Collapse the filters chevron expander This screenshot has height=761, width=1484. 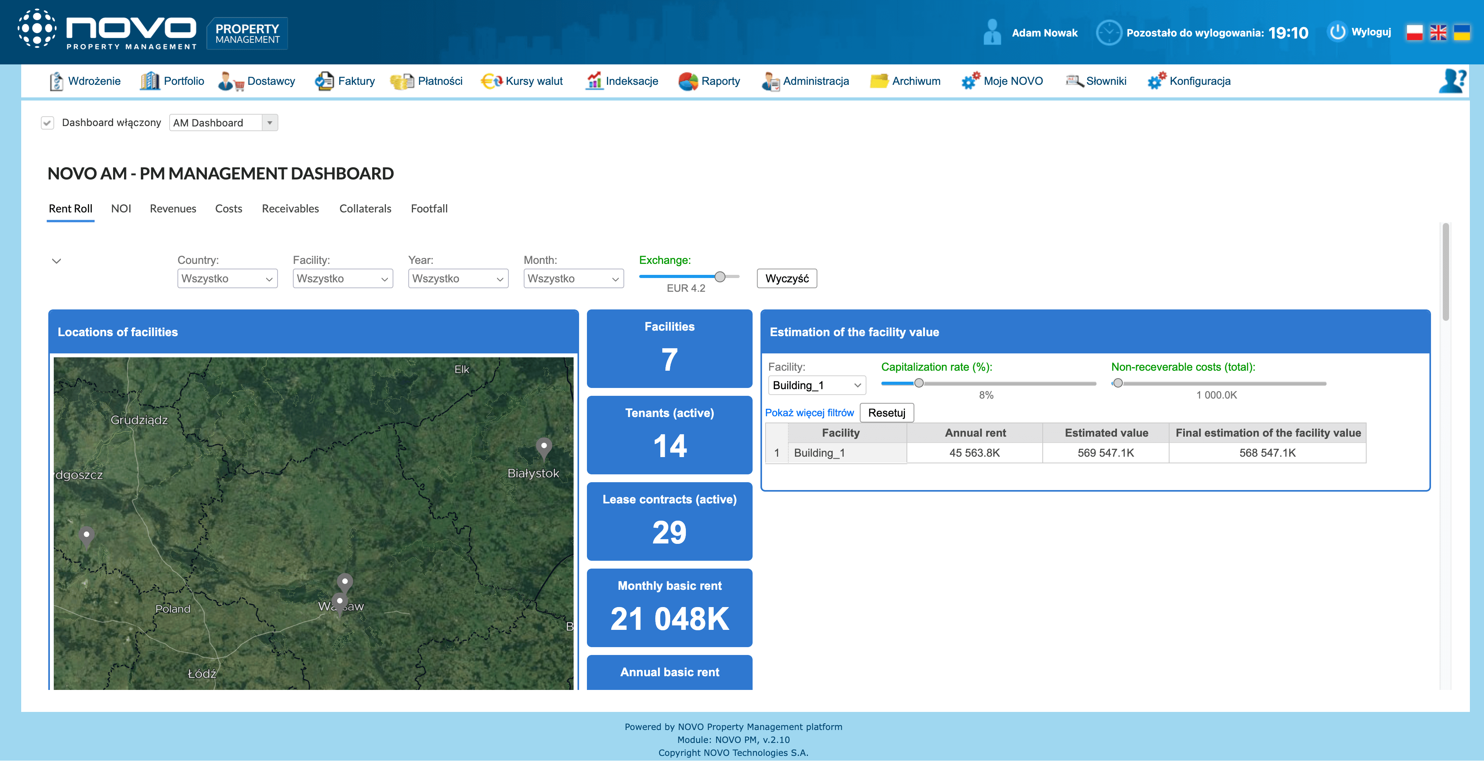click(57, 261)
